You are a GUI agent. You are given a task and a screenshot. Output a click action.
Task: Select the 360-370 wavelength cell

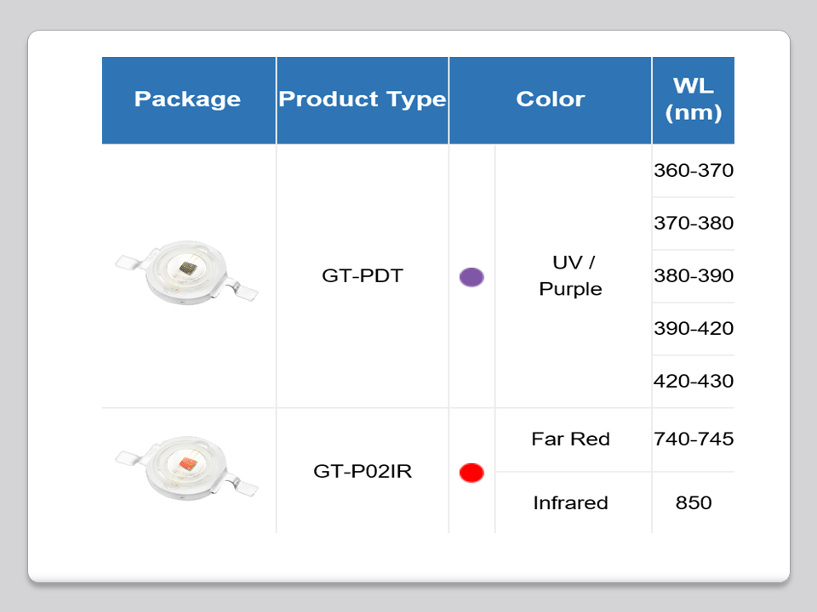pyautogui.click(x=693, y=171)
